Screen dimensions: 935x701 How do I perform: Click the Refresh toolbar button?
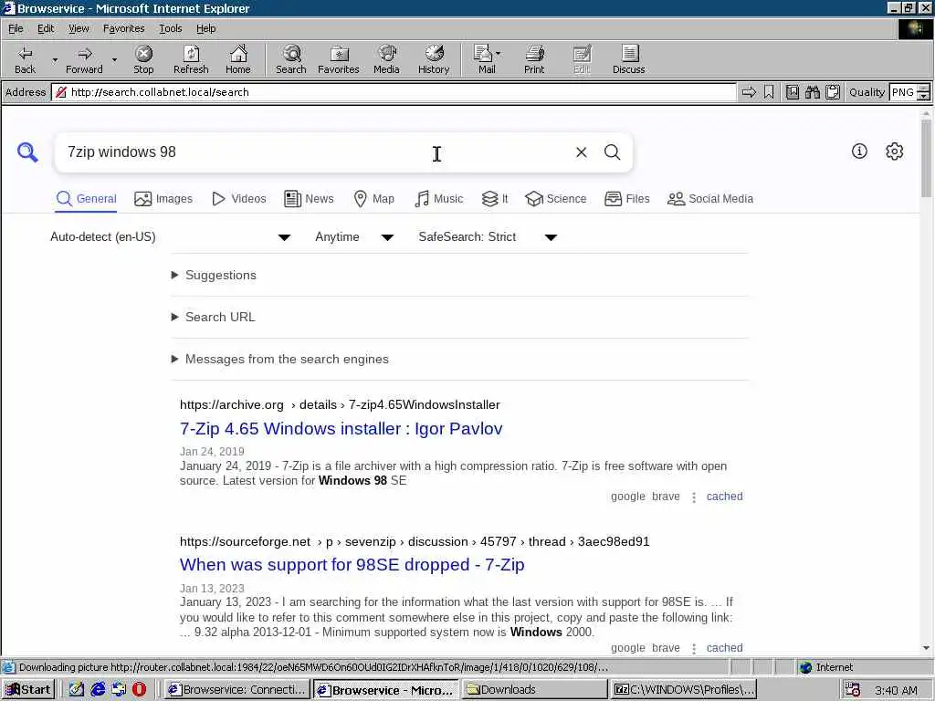coord(191,59)
